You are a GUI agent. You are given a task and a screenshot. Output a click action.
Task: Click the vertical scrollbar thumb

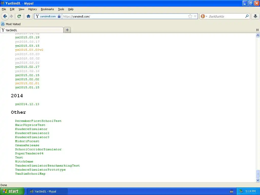[x=258, y=174]
